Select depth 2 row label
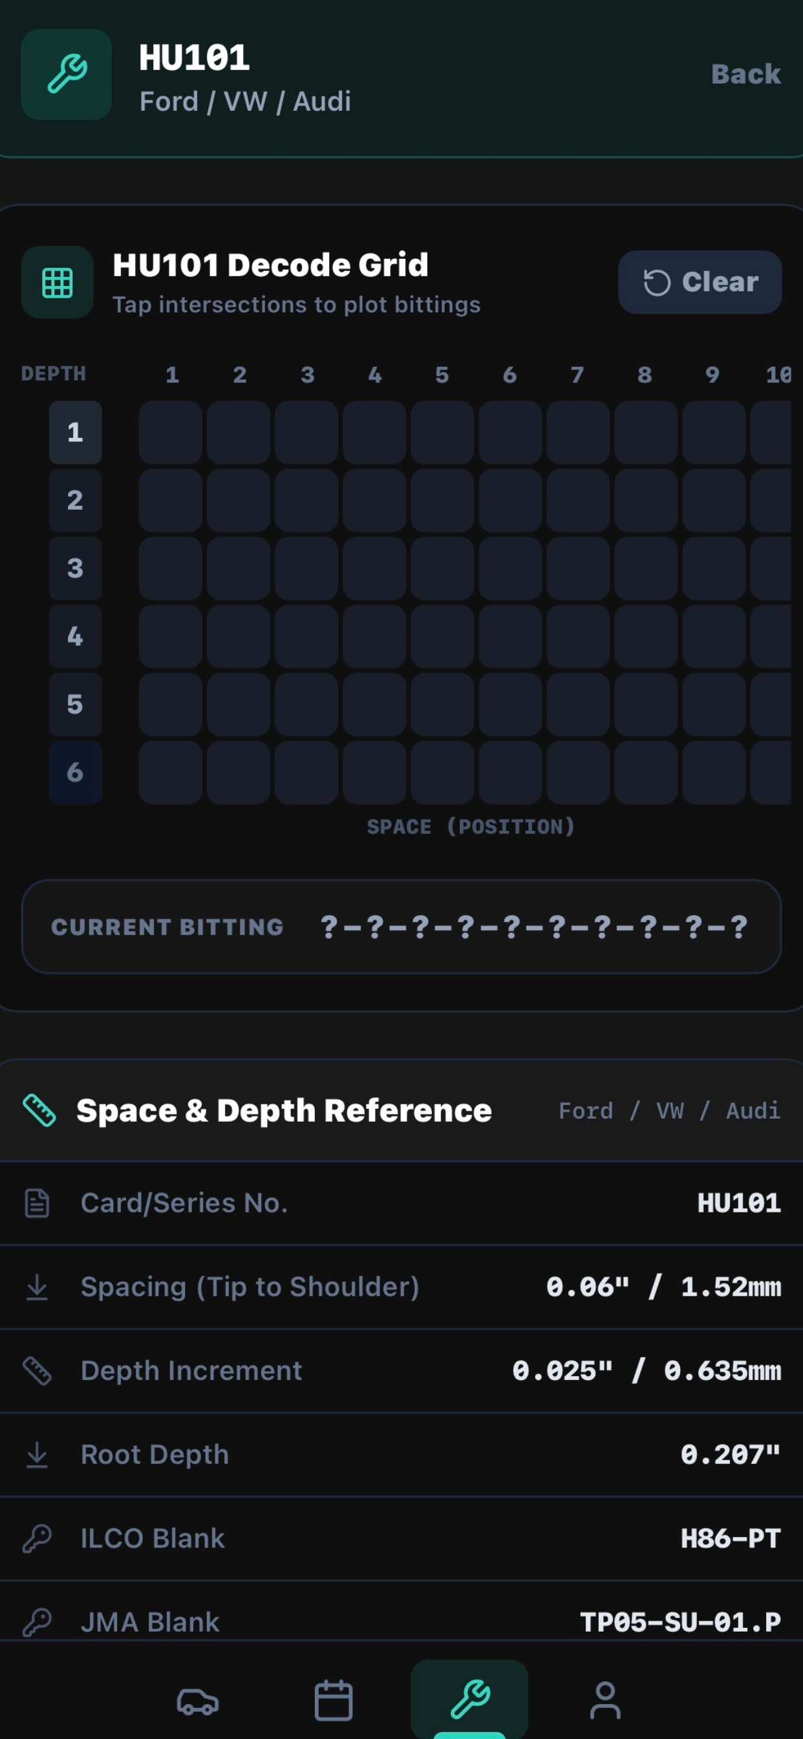This screenshot has height=1739, width=803. [75, 500]
